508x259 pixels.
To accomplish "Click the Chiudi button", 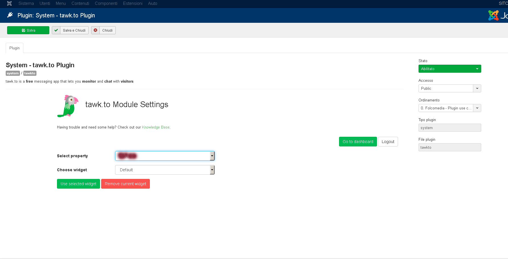I will [x=103, y=30].
